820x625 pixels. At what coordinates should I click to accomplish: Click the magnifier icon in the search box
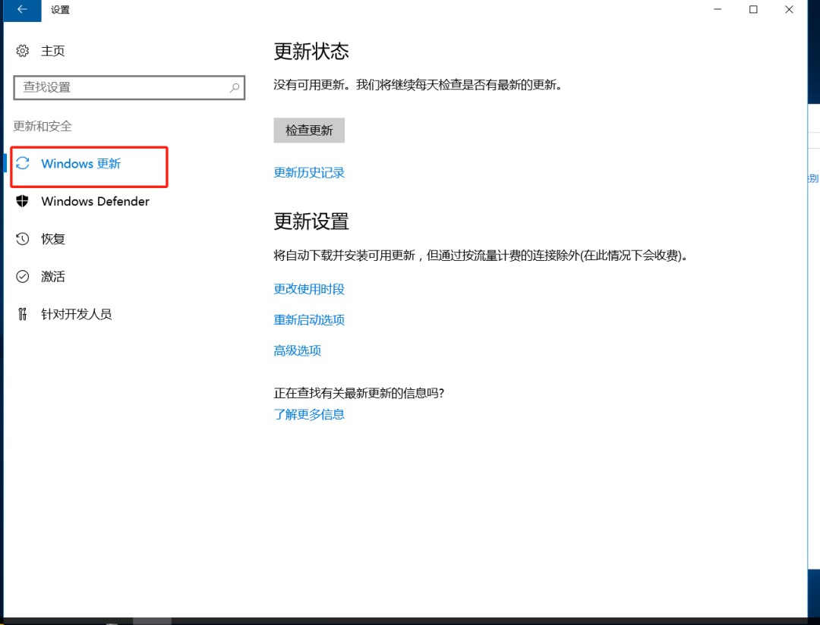pyautogui.click(x=235, y=88)
